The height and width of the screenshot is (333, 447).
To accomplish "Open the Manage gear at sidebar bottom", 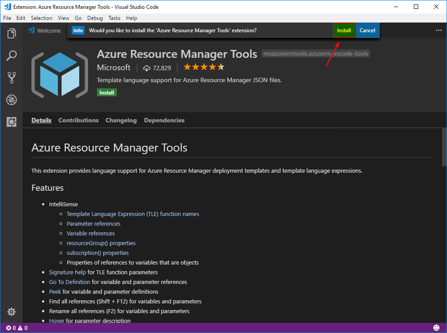I will [x=12, y=312].
